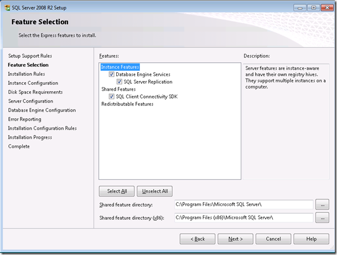The width and height of the screenshot is (337, 255).
Task: Select the Redistributable Features tree node
Action: pos(127,104)
